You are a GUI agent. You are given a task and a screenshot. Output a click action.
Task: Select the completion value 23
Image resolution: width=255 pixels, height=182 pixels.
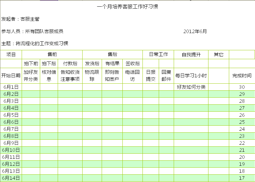coord(242,136)
